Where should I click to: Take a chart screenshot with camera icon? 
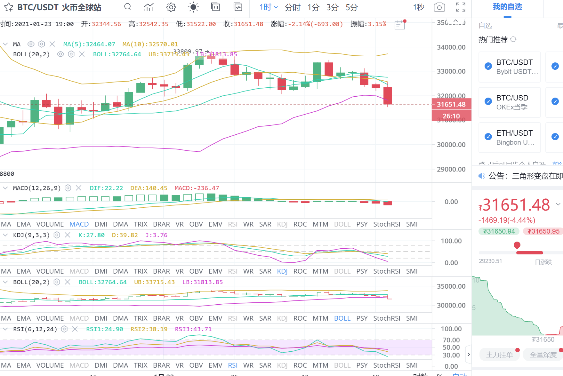coord(439,7)
